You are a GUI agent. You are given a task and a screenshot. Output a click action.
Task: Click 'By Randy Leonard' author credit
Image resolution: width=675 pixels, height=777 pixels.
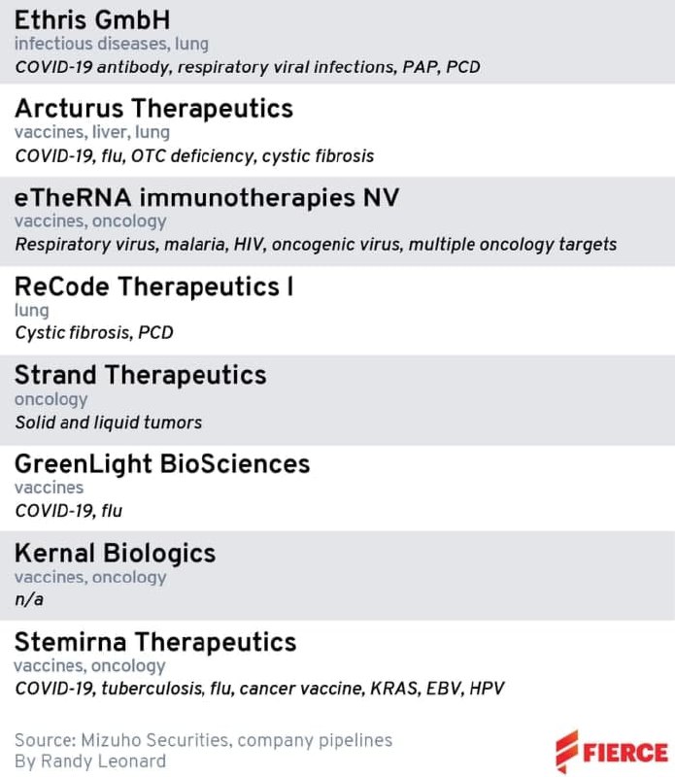90,761
